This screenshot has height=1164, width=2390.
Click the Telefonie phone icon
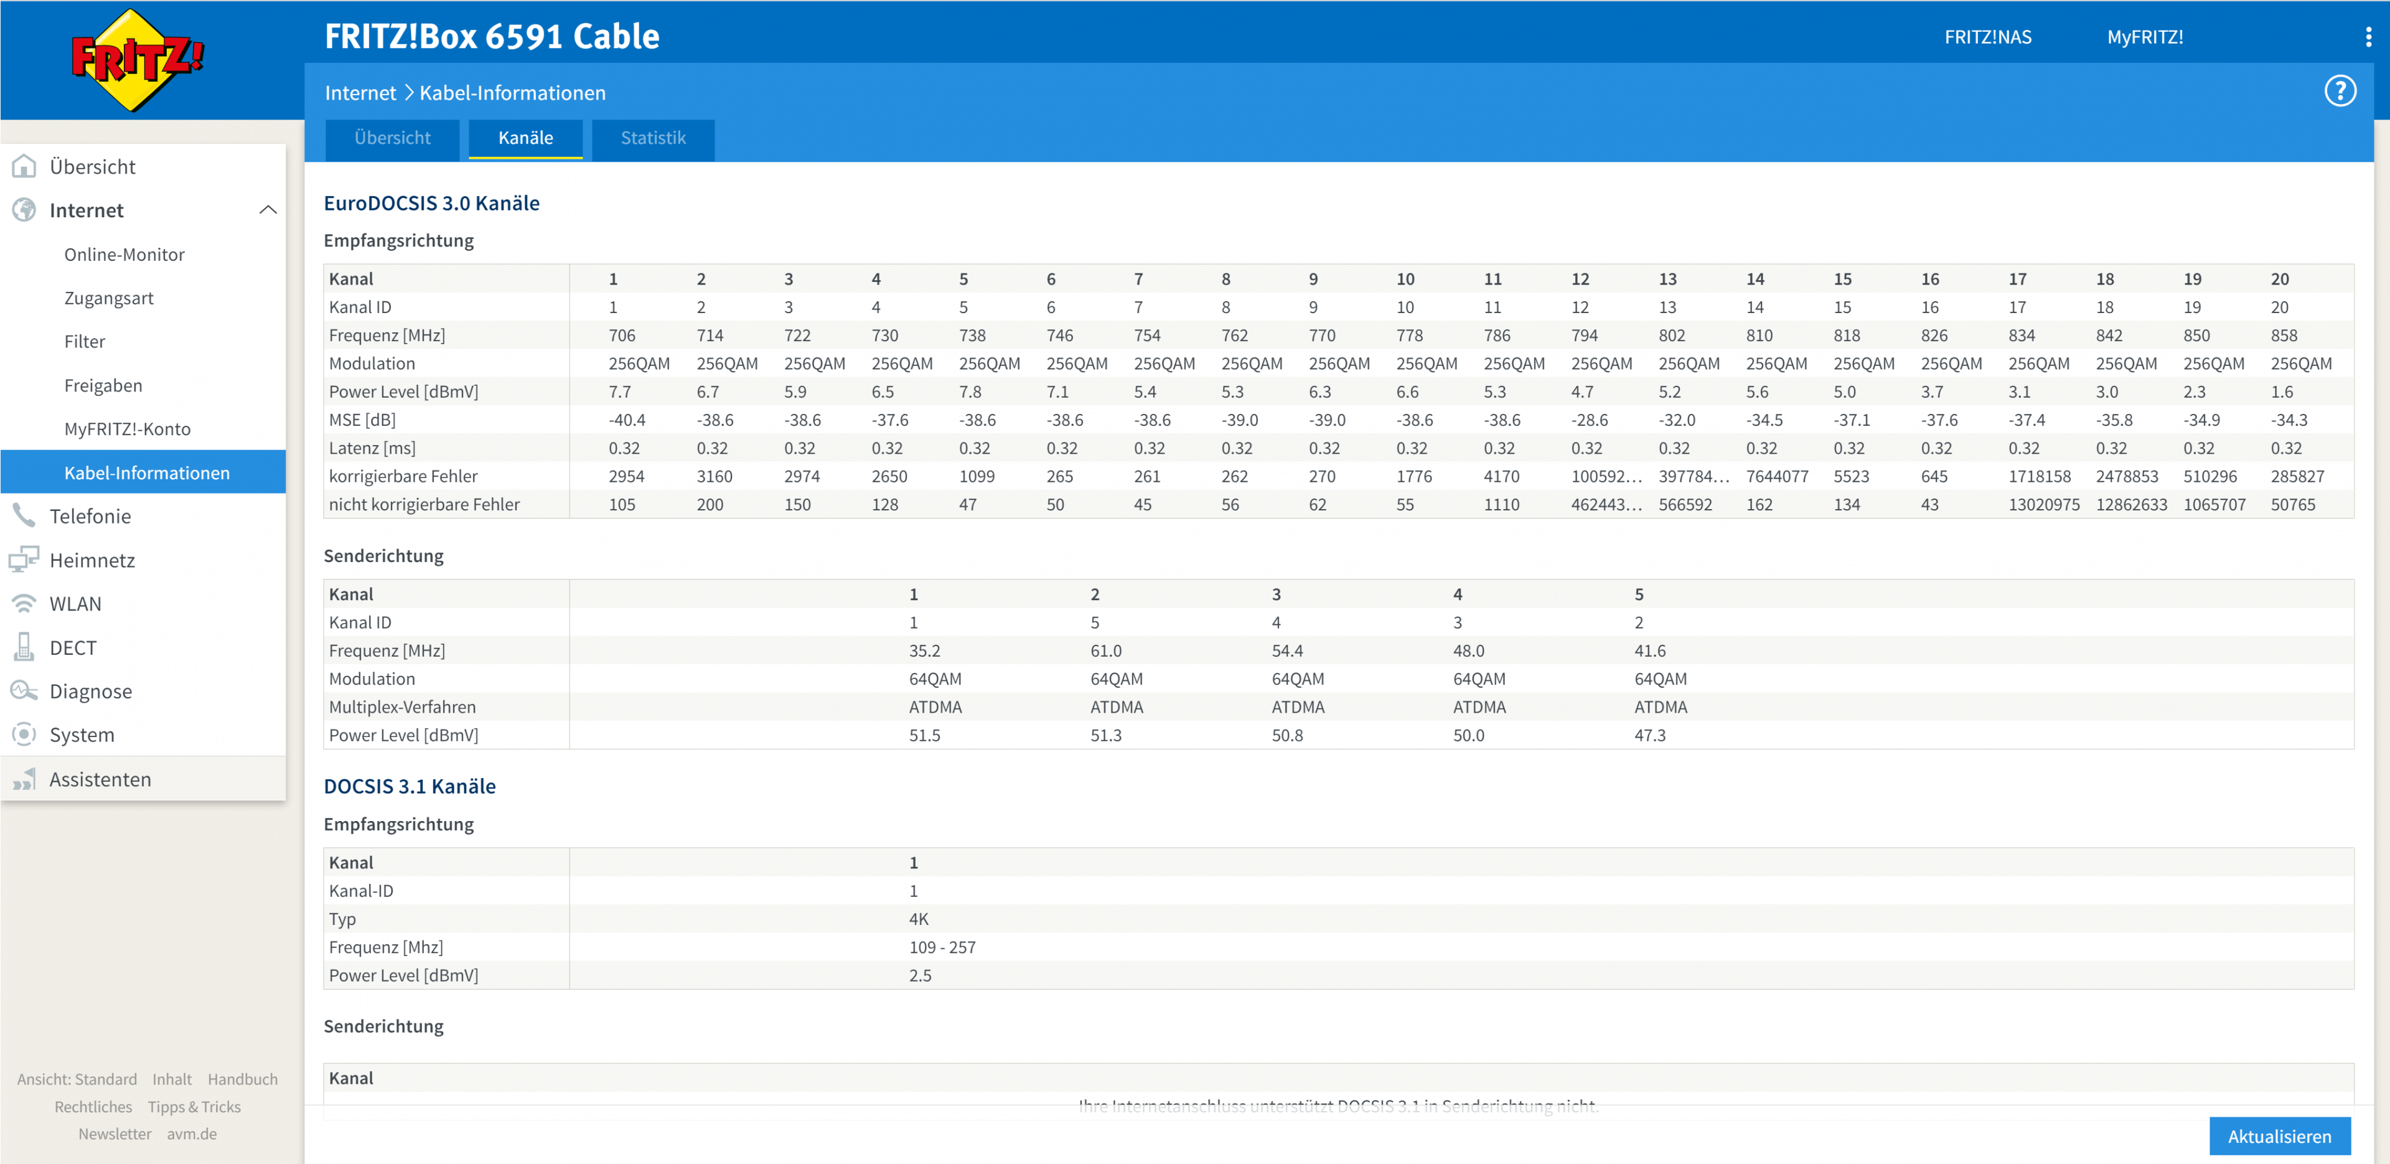[x=24, y=516]
